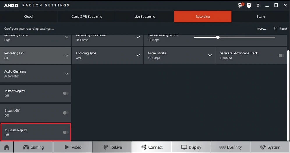The height and width of the screenshot is (153, 290).
Task: Click the favorites star icon
Action: [258, 5]
